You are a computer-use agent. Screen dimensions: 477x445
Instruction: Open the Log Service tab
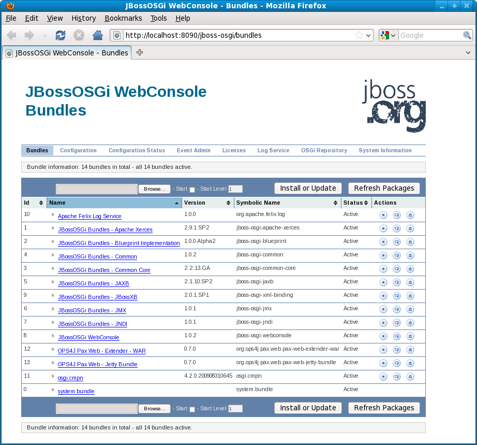click(x=273, y=150)
